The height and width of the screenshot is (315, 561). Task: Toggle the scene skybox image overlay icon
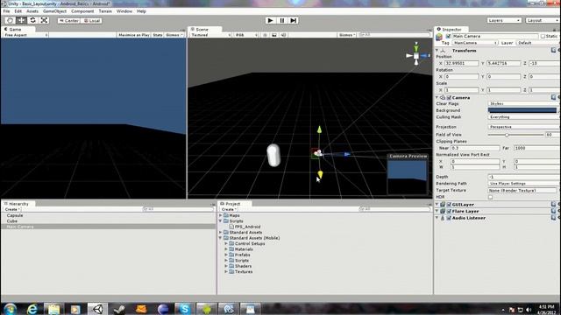pyautogui.click(x=274, y=35)
